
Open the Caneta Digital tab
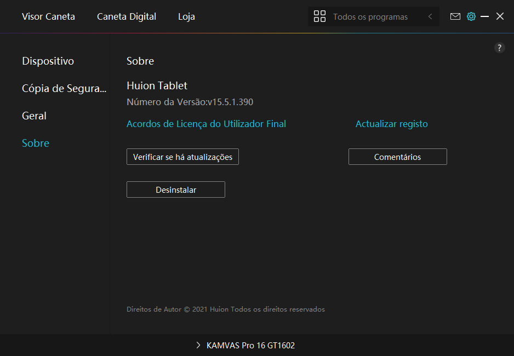coord(127,16)
